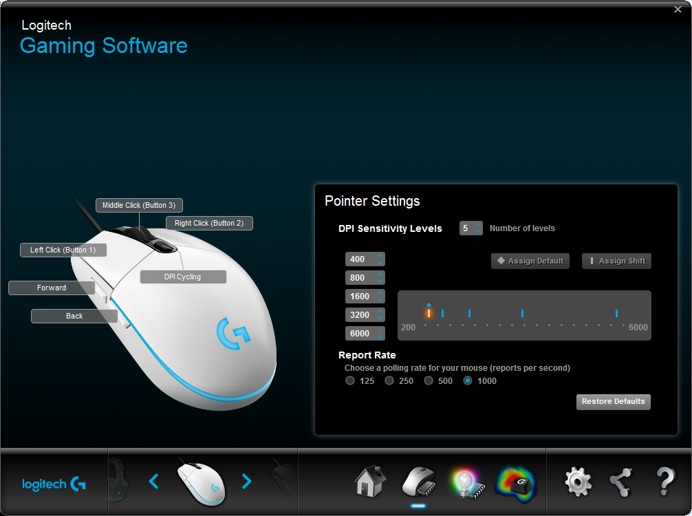This screenshot has height=516, width=692.
Task: Click the up stepper beside the 400 DPI field
Action: pyautogui.click(x=379, y=256)
